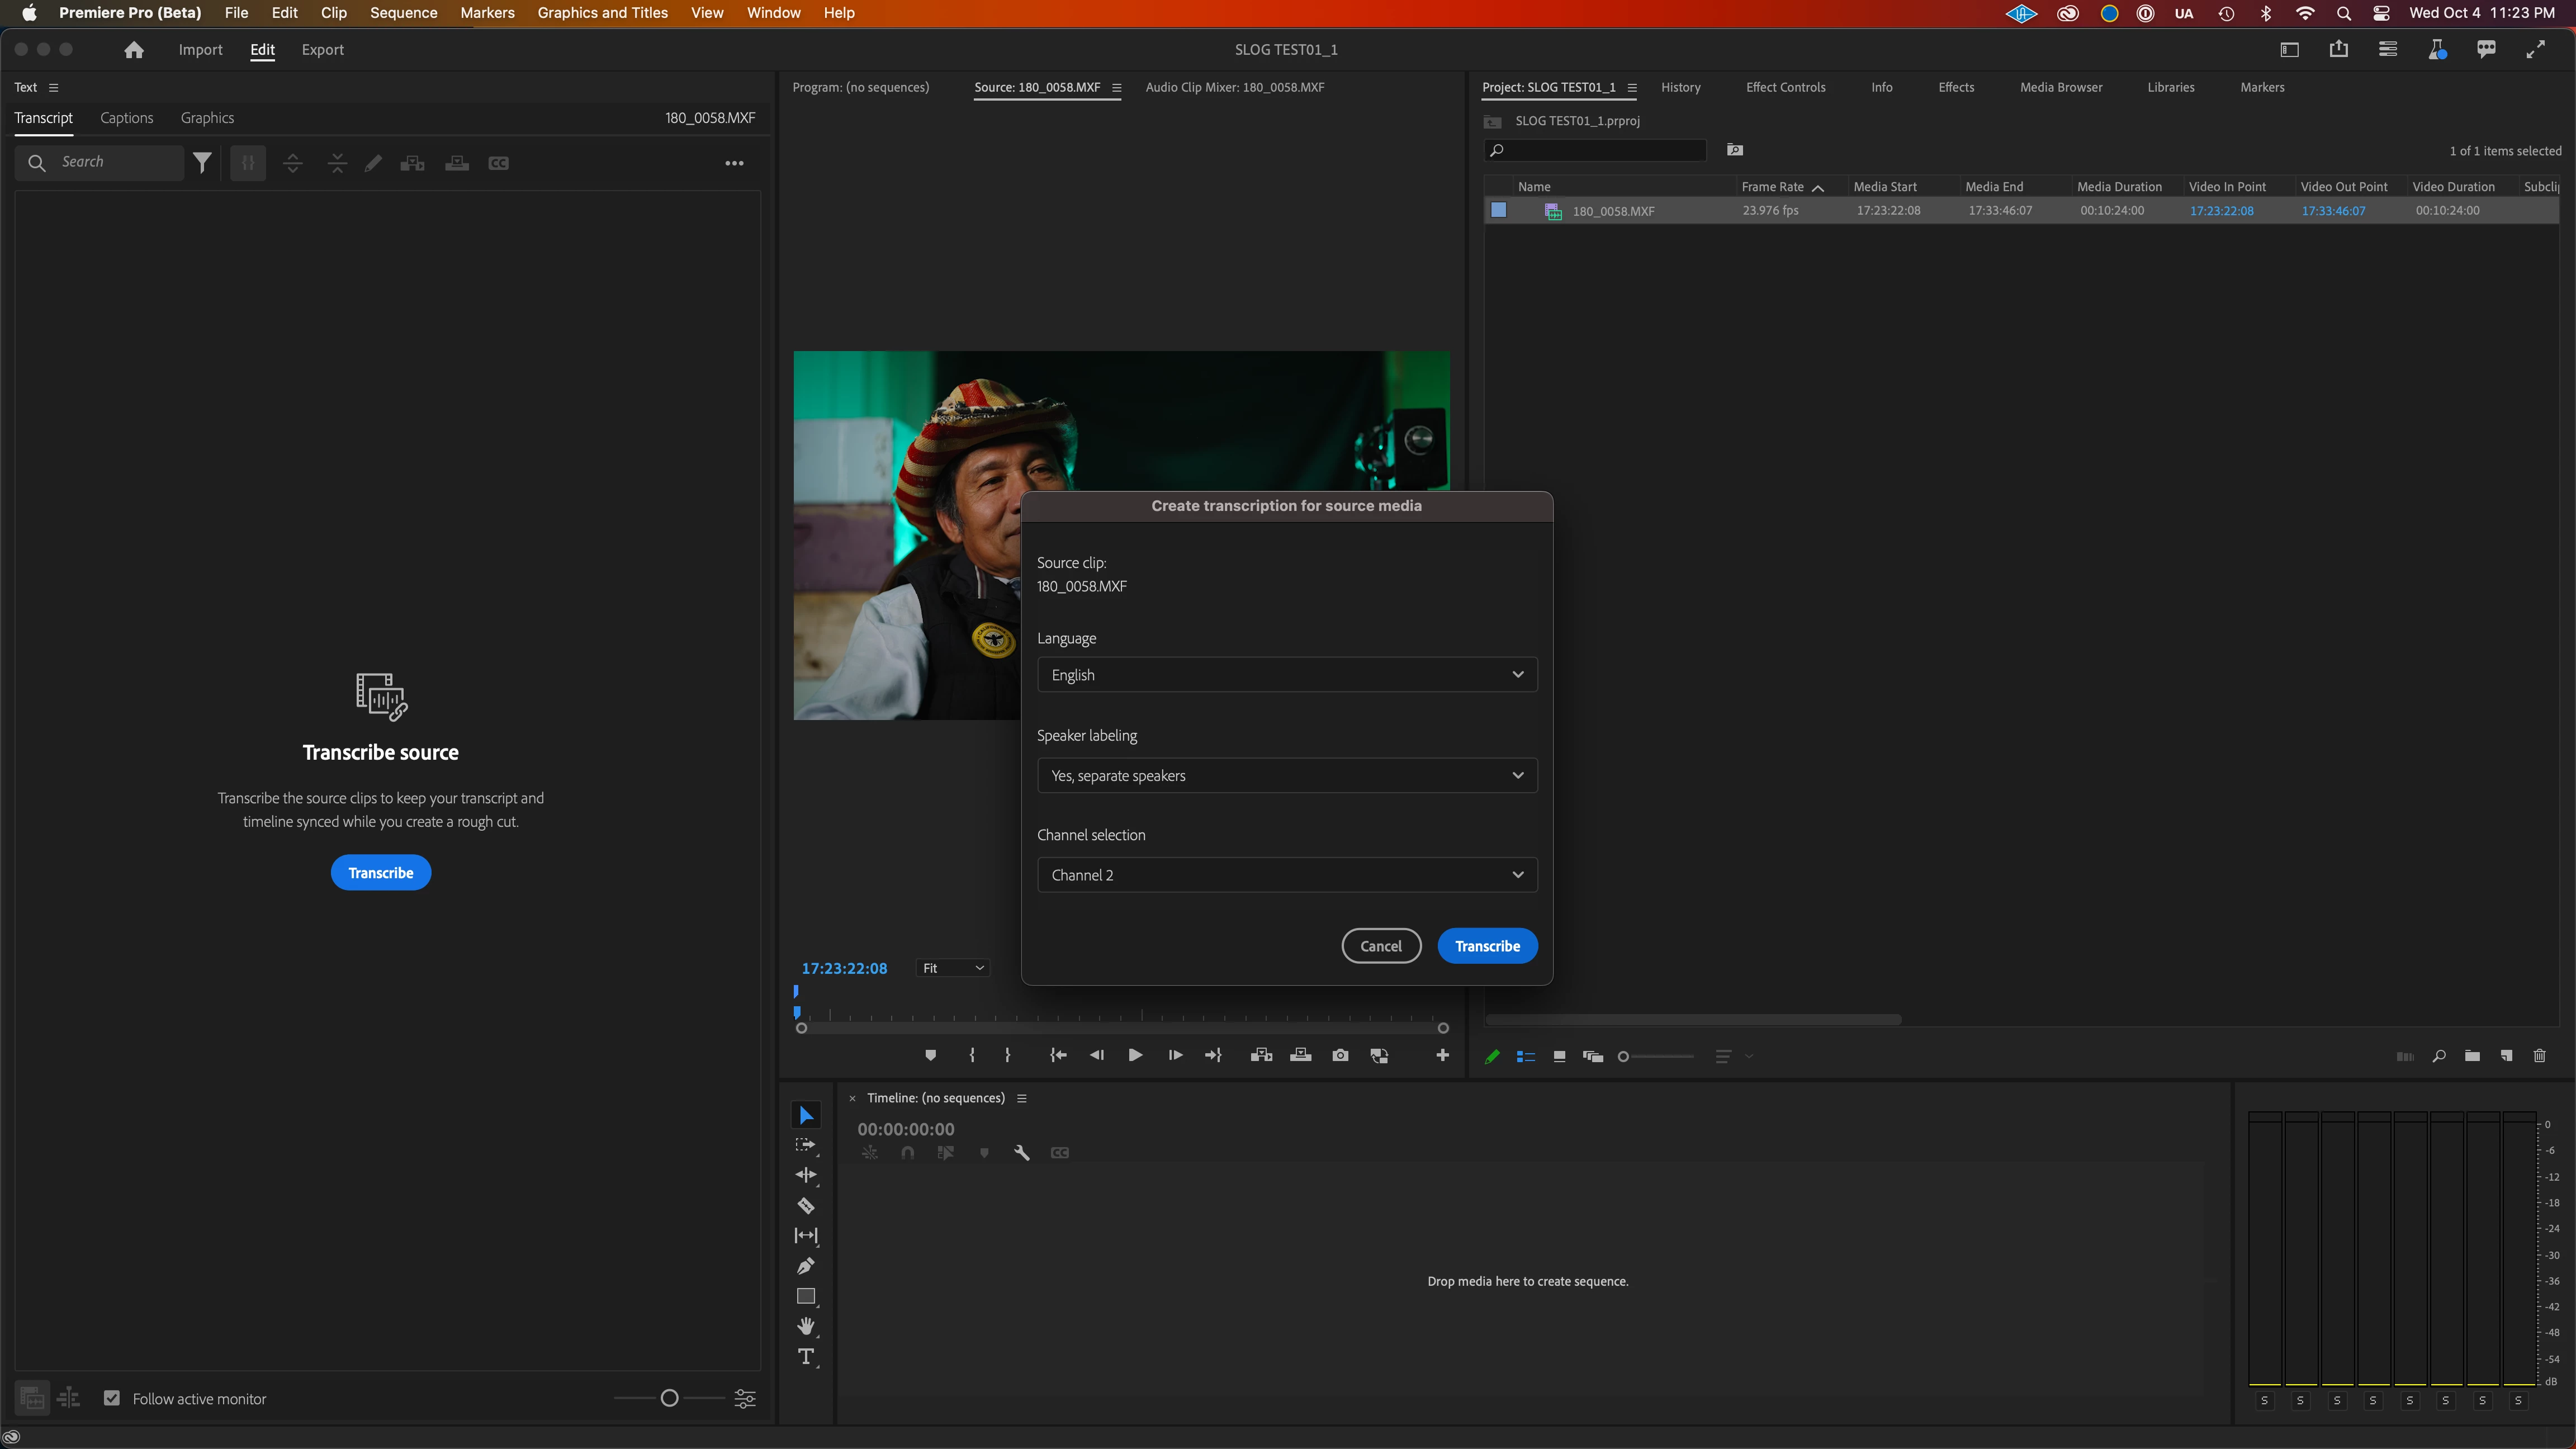This screenshot has width=2576, height=1449.
Task: Toggle Solo on first audio meter channel
Action: point(2264,1401)
